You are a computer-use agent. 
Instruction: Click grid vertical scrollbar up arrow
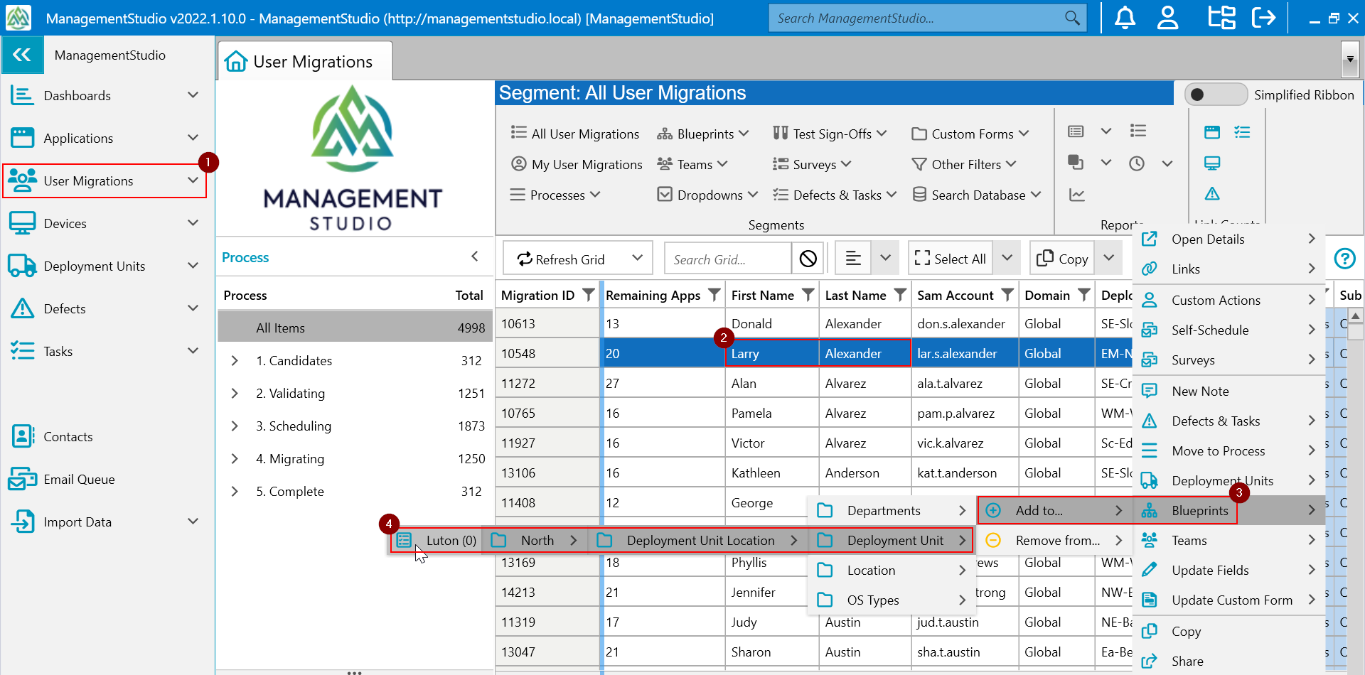1355,315
